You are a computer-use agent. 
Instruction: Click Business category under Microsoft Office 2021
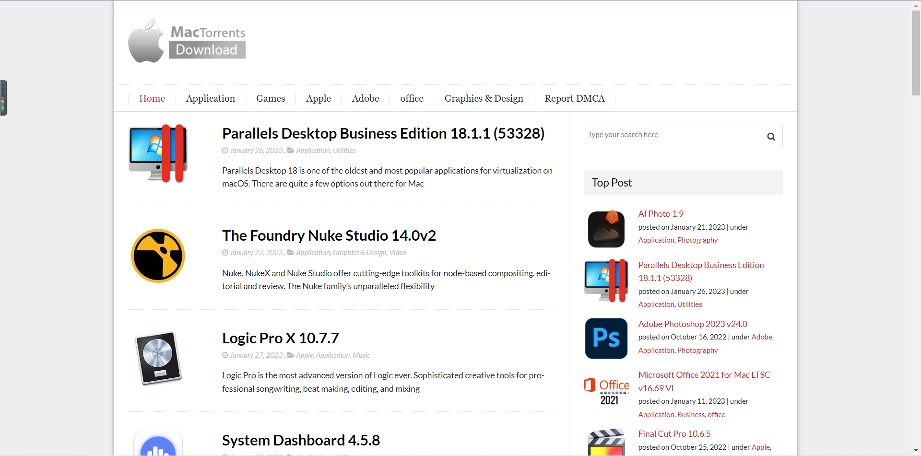pos(691,415)
